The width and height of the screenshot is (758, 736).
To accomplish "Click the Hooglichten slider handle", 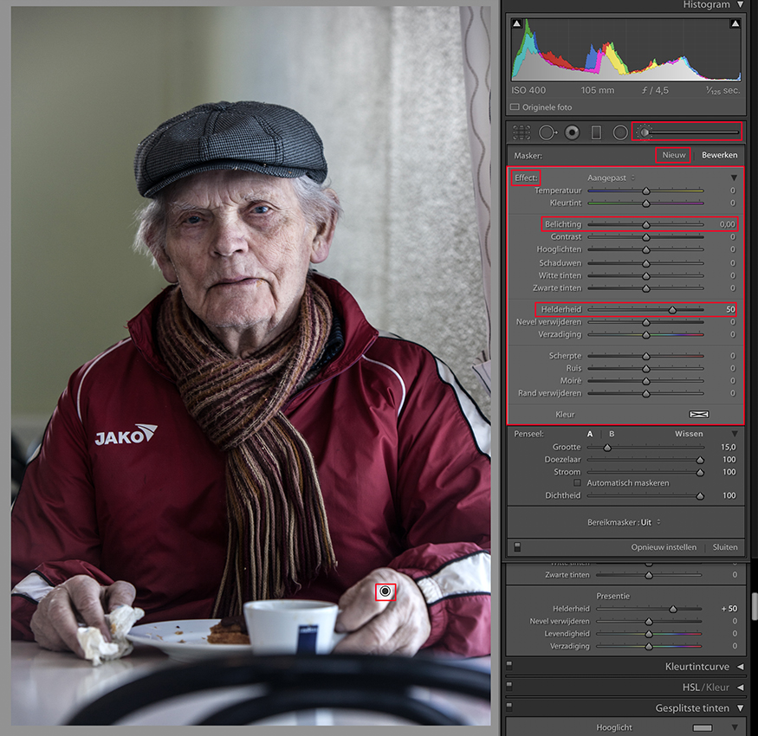I will tap(646, 250).
